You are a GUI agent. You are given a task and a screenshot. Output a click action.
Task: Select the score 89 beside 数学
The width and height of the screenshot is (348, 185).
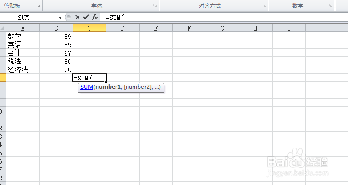pos(56,36)
